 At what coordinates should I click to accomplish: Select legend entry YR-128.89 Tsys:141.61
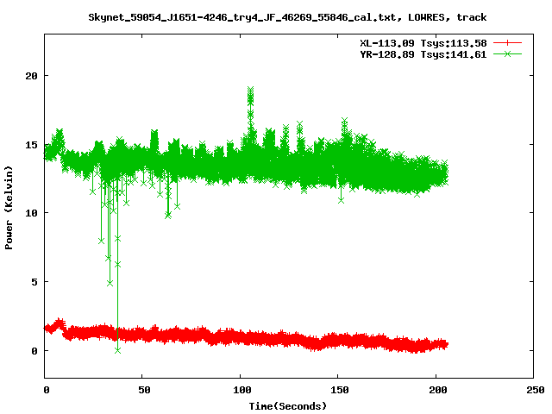[423, 54]
